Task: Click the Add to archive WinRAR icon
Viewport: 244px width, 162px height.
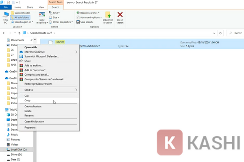Action: tap(21, 65)
